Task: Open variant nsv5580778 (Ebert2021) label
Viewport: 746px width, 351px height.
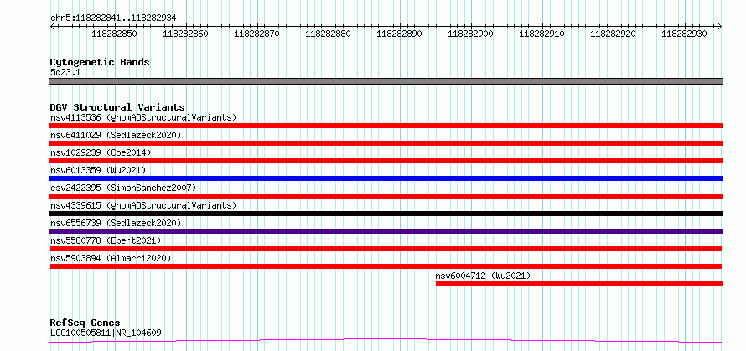Action: pos(106,240)
